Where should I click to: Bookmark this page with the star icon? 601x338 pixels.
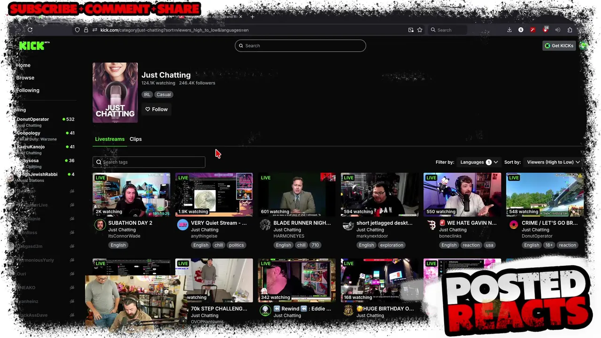420,30
